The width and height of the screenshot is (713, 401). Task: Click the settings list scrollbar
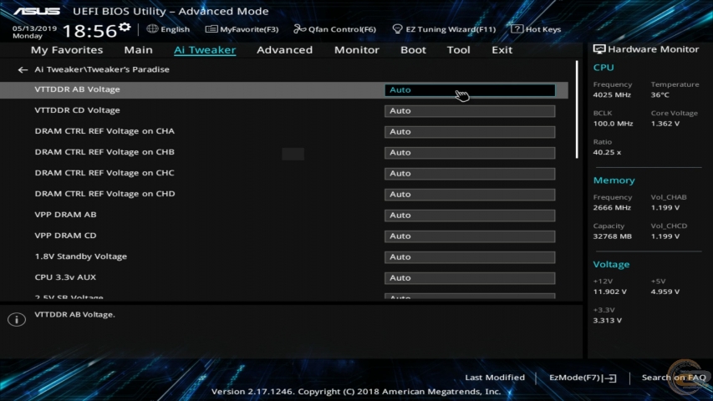(577, 109)
